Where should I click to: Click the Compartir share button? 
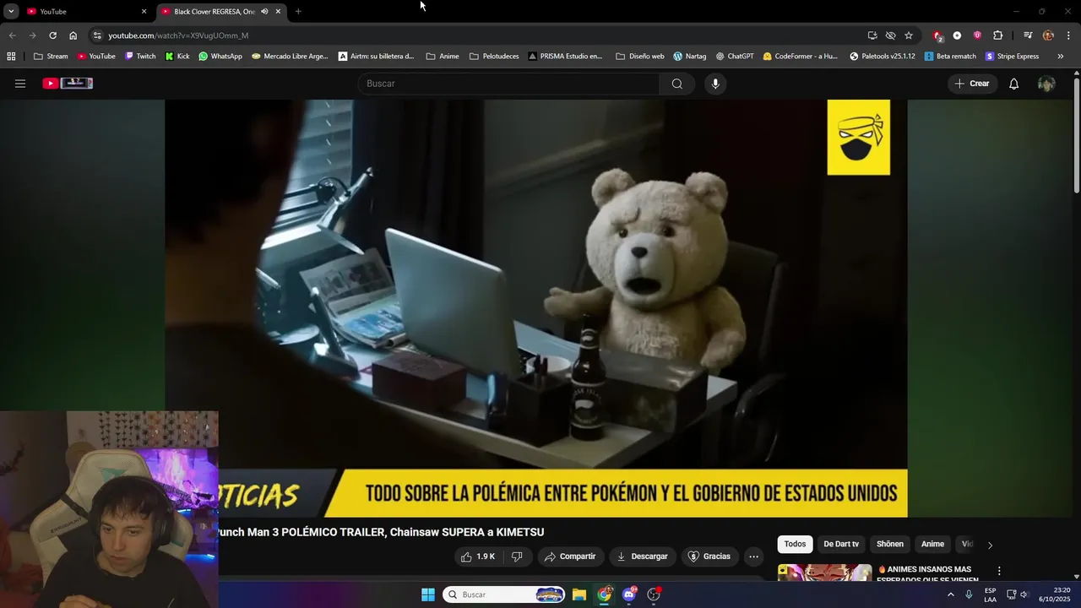(570, 556)
